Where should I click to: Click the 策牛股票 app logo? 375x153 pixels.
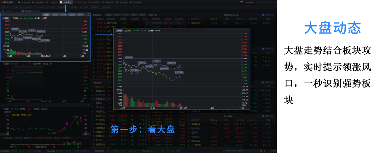coord(7,2)
